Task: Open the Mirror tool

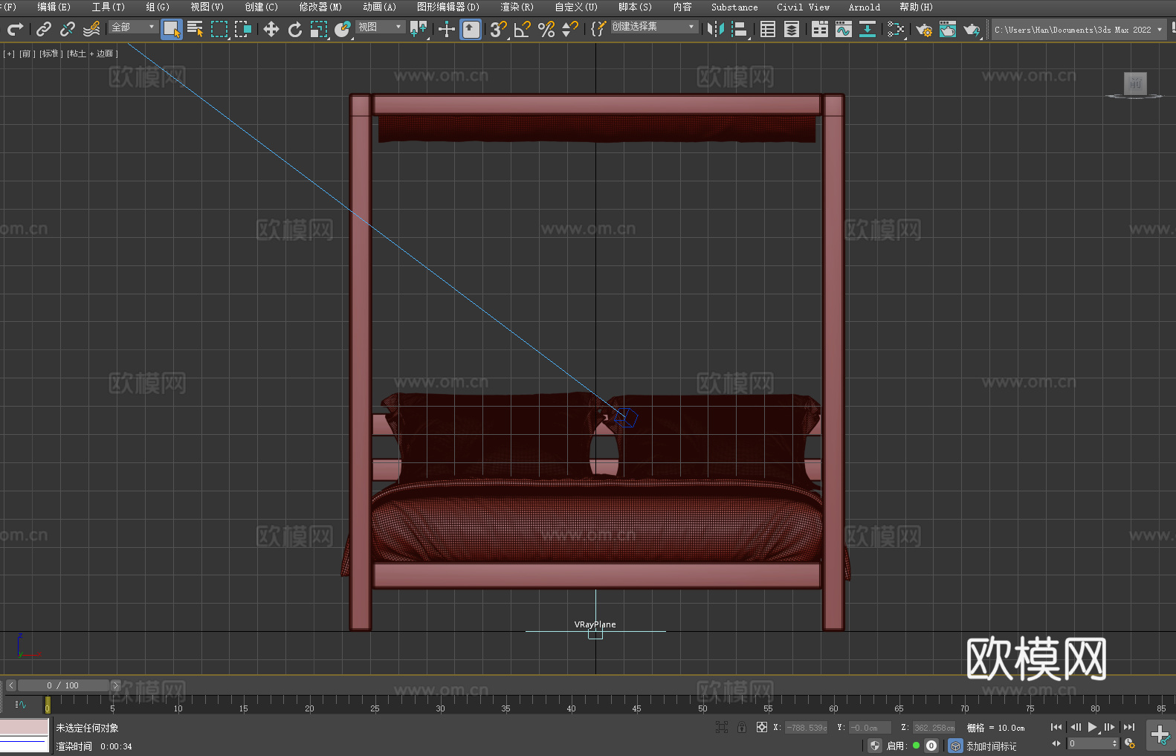Action: pos(715,29)
